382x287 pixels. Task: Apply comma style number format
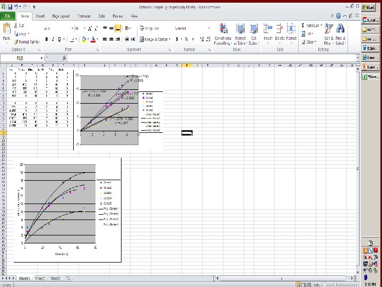tap(193, 39)
